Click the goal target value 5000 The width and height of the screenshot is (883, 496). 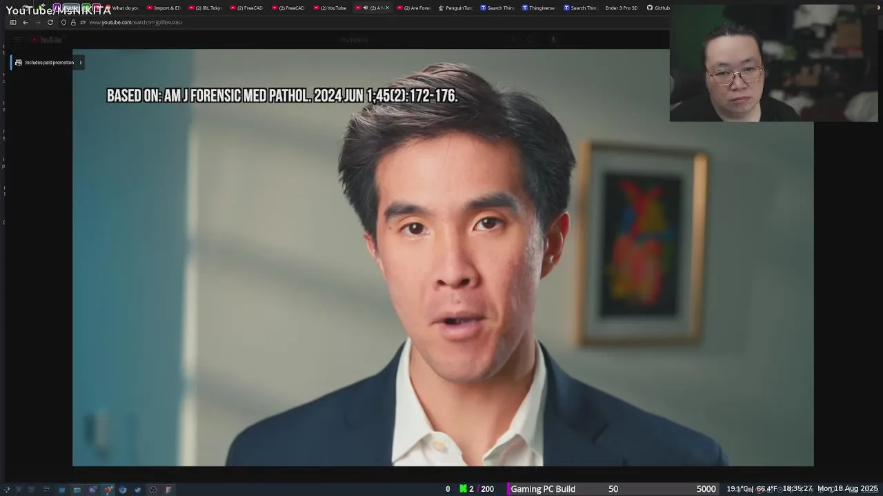[x=706, y=489]
